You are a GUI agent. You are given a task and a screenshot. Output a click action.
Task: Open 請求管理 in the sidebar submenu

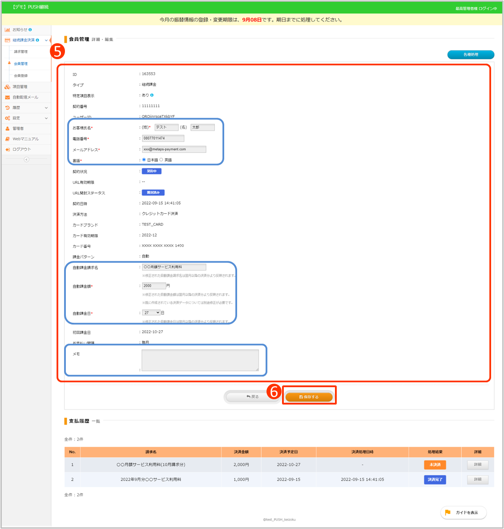point(20,52)
